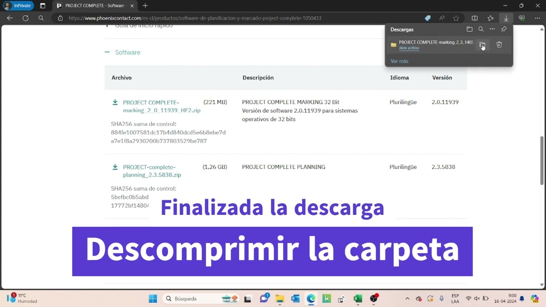This screenshot has height=307, width=546.
Task: Open File Explorer from the taskbar
Action: tap(279, 298)
